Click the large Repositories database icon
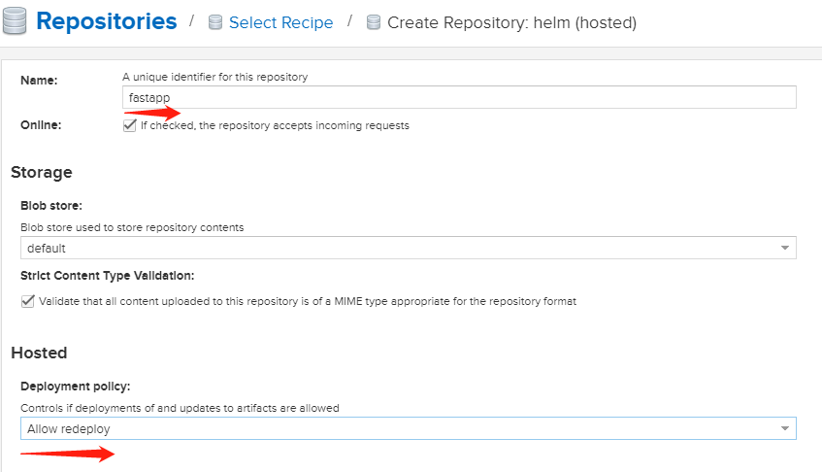 tap(15, 21)
